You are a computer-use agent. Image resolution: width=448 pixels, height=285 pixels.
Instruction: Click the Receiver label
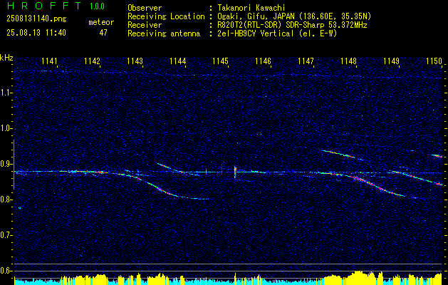[145, 25]
